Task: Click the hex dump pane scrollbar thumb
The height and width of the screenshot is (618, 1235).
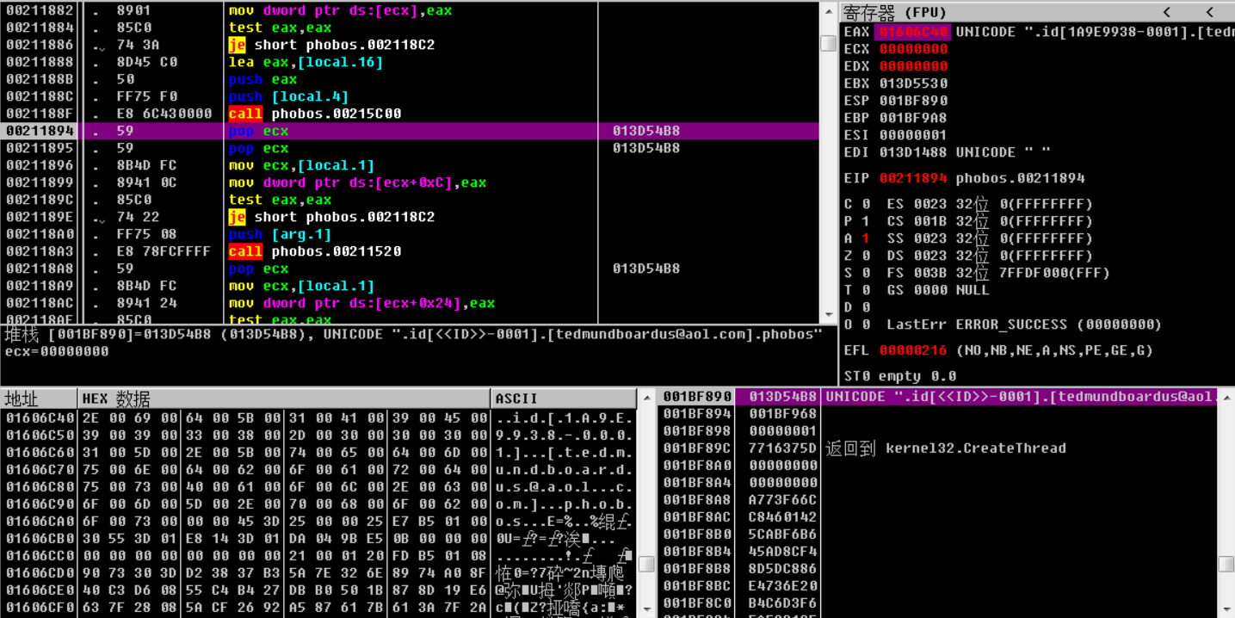Action: coord(645,565)
